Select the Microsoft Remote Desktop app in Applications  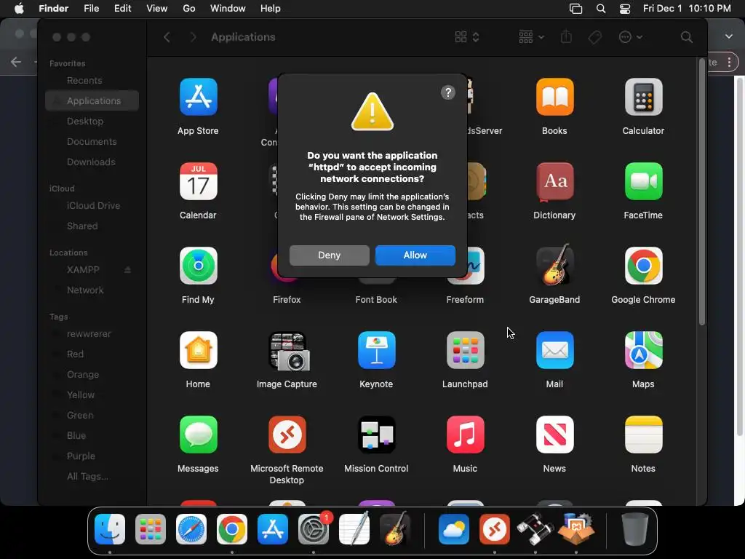coord(287,435)
